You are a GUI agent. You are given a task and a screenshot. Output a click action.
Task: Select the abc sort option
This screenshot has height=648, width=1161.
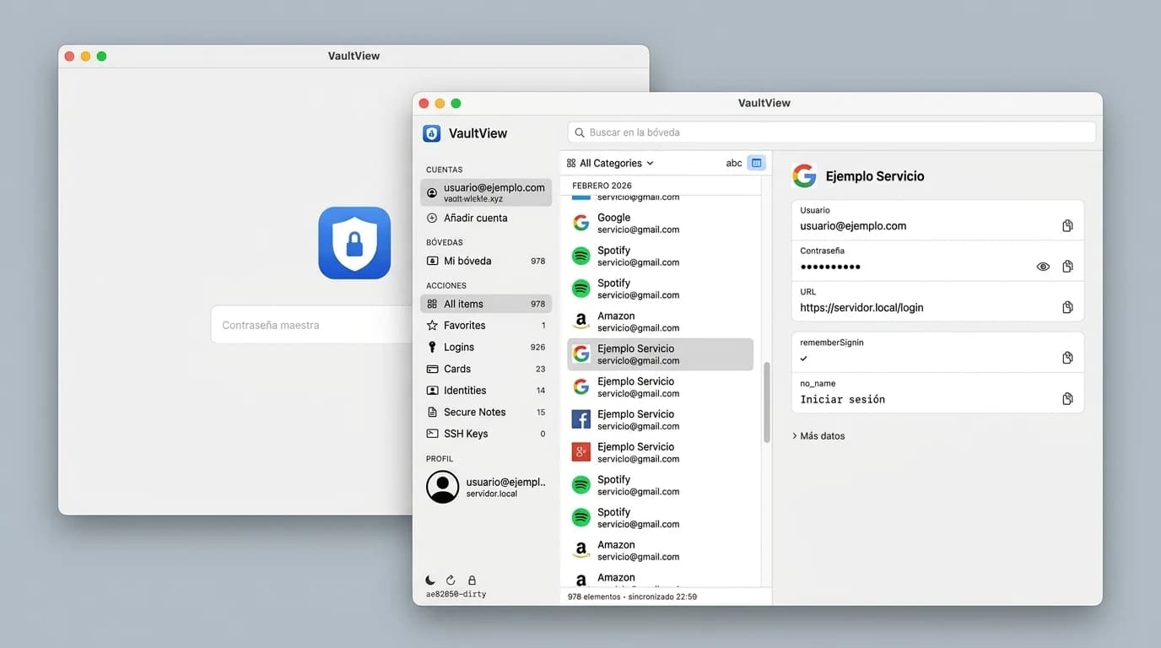point(734,163)
